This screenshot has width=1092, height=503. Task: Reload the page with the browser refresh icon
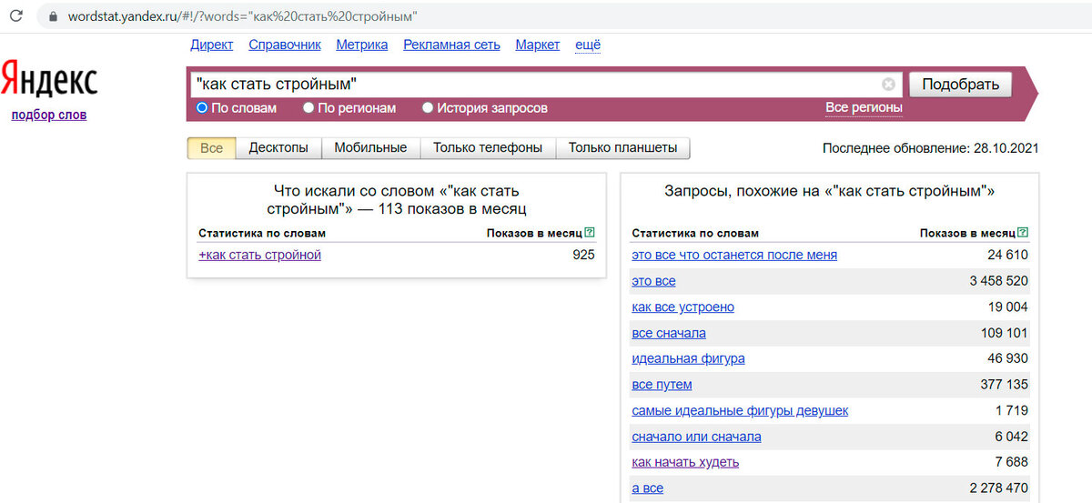click(15, 16)
